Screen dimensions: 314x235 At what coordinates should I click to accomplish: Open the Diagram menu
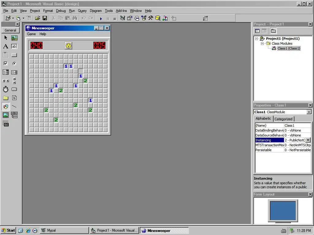[96, 11]
